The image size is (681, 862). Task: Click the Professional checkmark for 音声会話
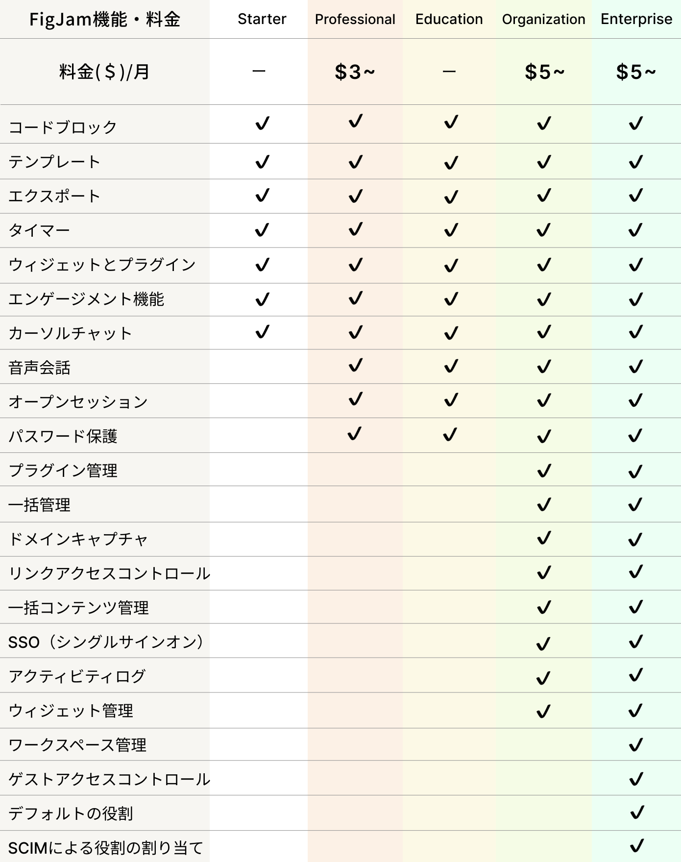click(x=356, y=365)
